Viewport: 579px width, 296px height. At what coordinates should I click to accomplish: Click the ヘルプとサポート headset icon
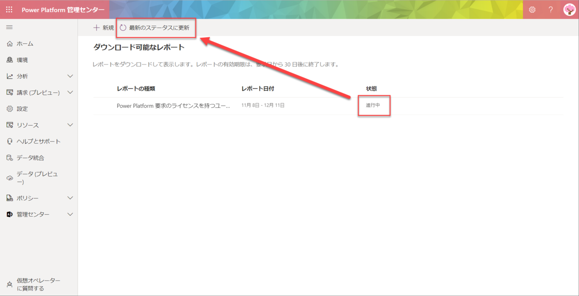pos(10,142)
